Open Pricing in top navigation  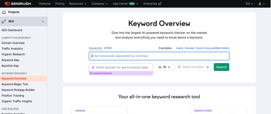(60, 4)
